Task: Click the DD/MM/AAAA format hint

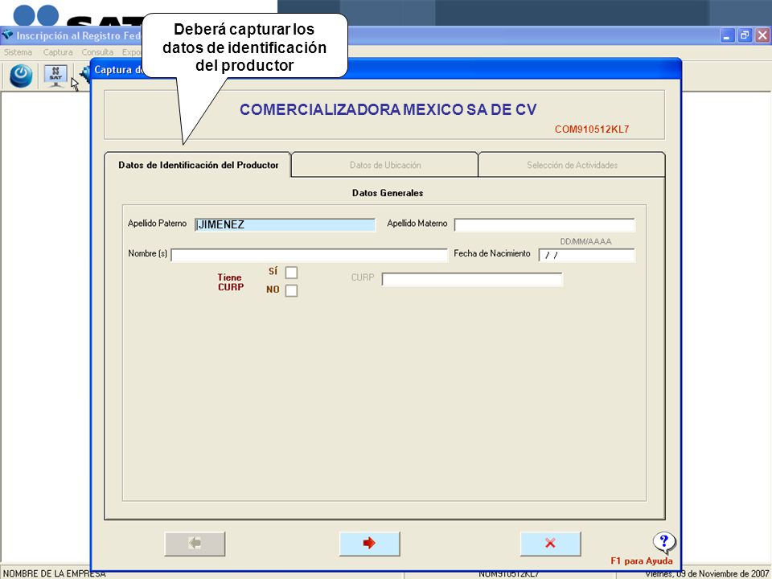Action: [x=586, y=241]
